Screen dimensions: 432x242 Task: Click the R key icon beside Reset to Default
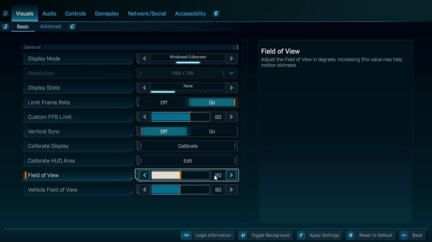point(350,235)
